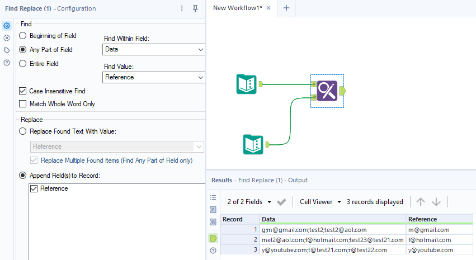Click the Find Replace R input anchor
Viewport: 476px width, 260px height.
(314, 97)
